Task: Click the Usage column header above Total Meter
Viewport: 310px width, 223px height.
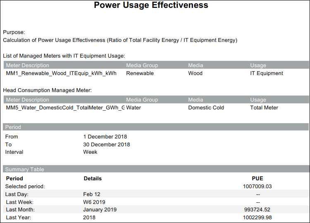Action: [x=258, y=100]
